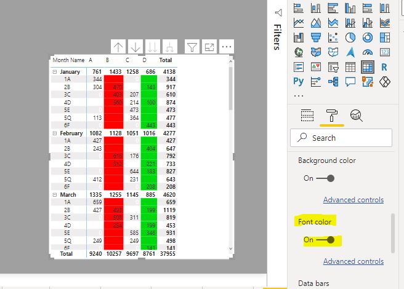Select the Clustered column chart visual

350,8
